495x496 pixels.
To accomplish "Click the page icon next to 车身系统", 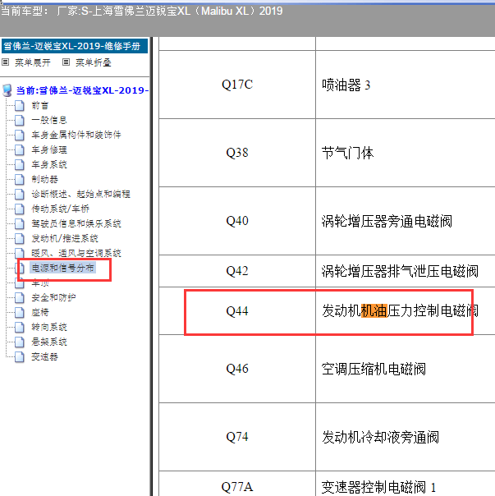I will click(20, 164).
